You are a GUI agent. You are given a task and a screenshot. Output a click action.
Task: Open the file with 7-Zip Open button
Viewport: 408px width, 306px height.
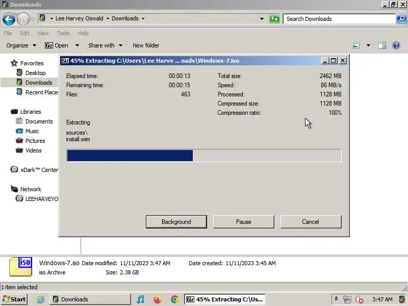57,45
